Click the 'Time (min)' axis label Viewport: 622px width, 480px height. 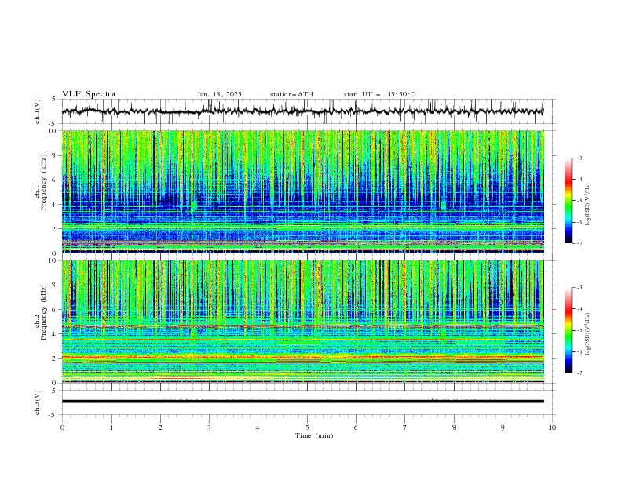[314, 435]
